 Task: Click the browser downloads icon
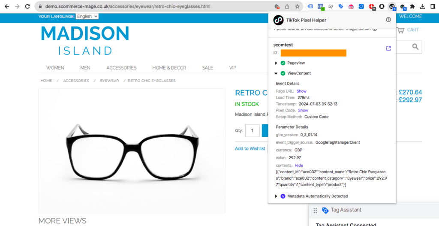(x=423, y=6)
